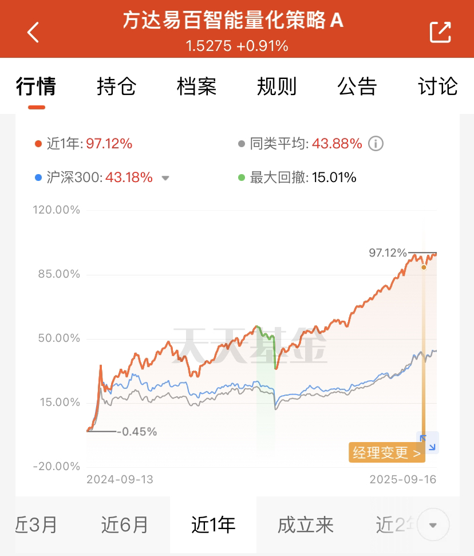This screenshot has height=556, width=474.
Task: Expand chart with fullscreen arrows icon
Action: 428,443
